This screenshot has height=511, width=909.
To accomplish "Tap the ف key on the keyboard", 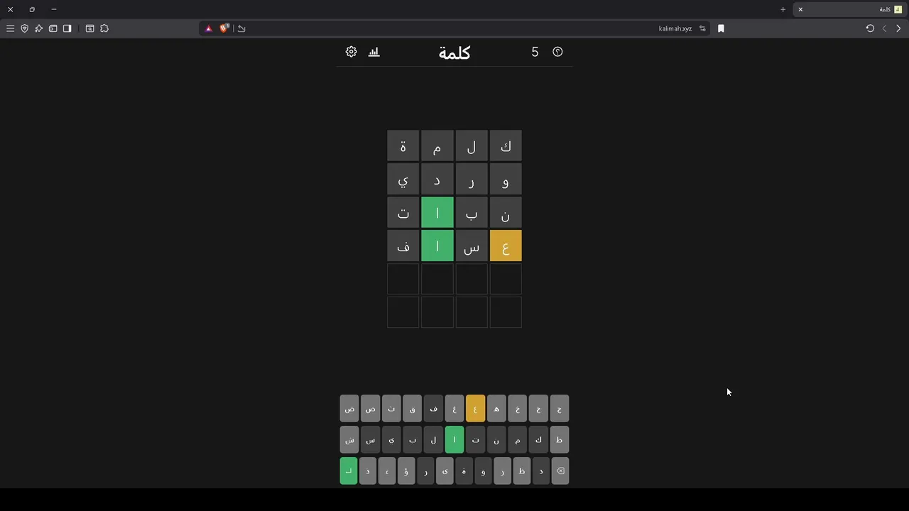I will pyautogui.click(x=433, y=409).
